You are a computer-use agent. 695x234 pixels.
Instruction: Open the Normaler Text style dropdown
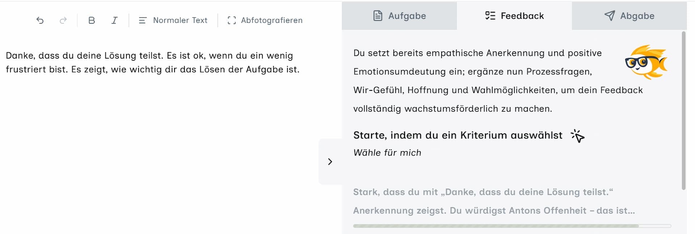coord(173,20)
